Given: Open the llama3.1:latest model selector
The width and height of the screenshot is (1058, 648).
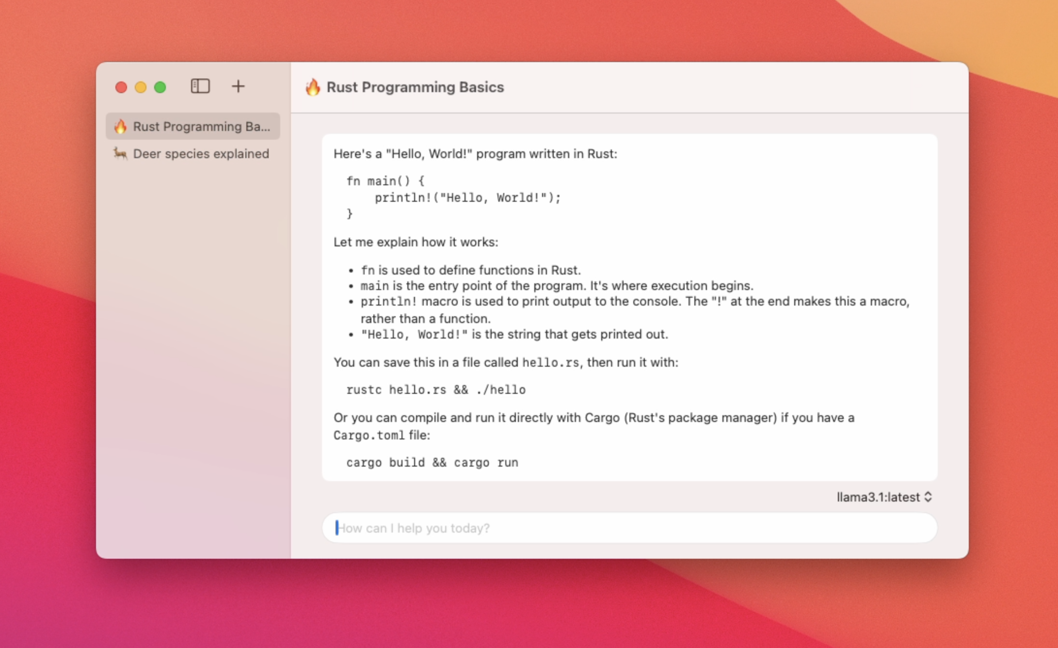Looking at the screenshot, I should click(878, 497).
